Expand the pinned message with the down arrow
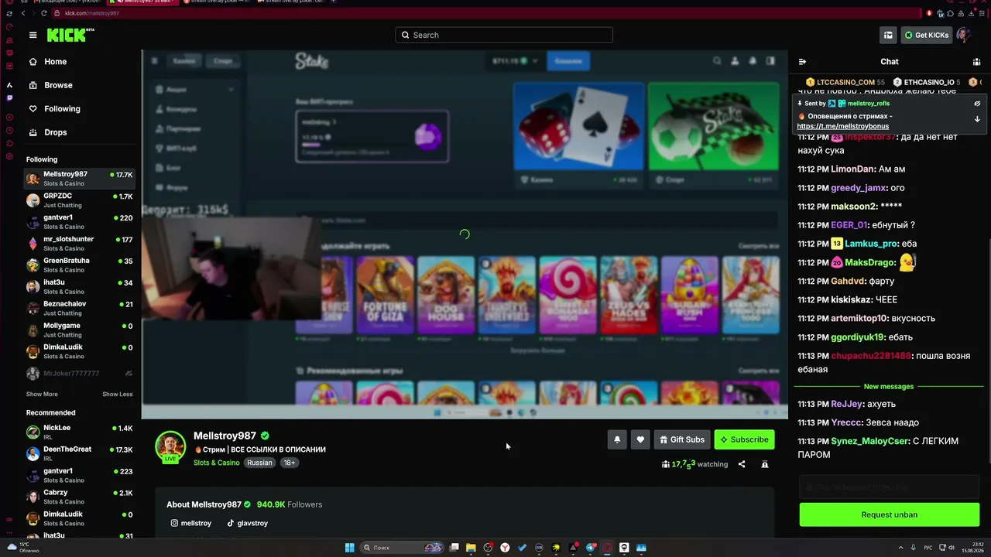Screen dimensions: 991x557 (977, 119)
